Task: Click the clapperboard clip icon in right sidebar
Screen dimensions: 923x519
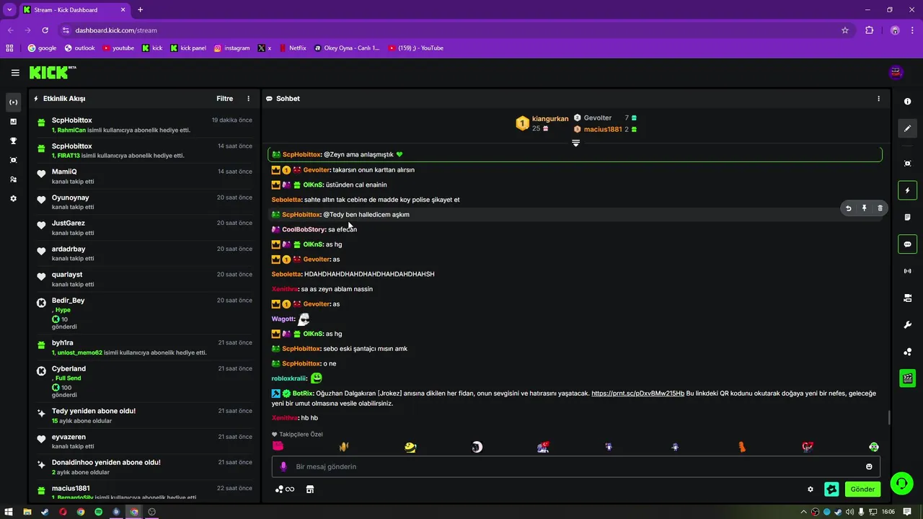Action: [x=908, y=378]
